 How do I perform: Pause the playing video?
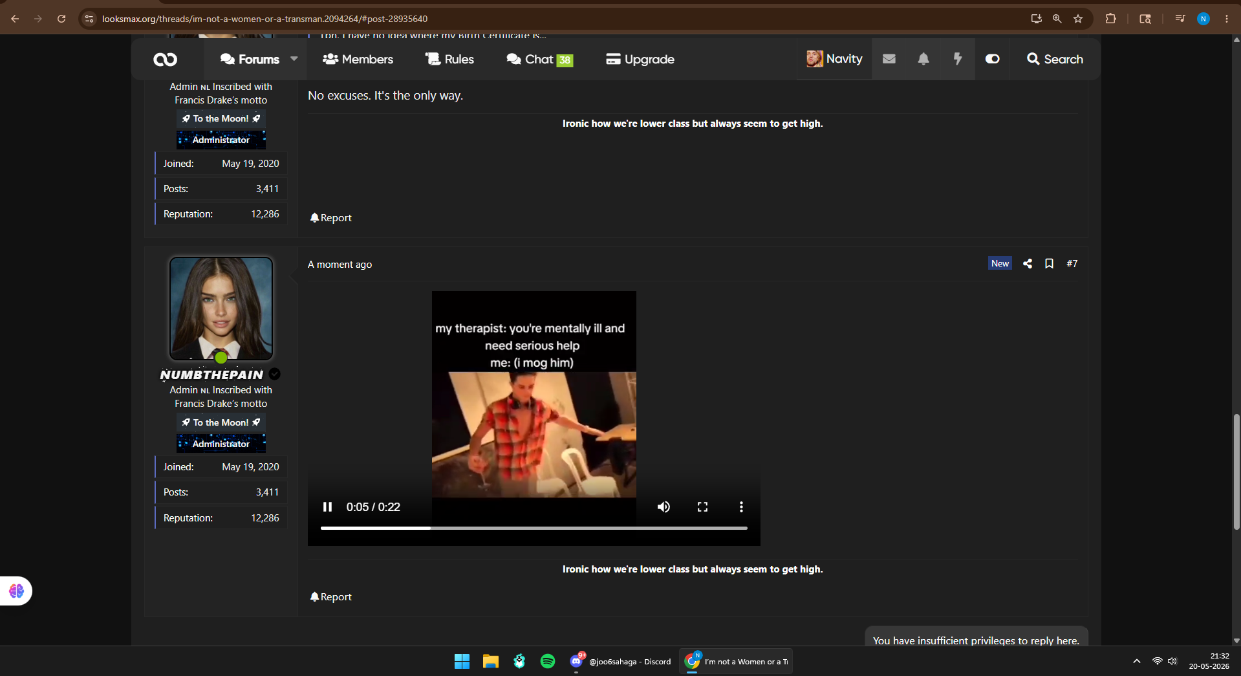pos(327,507)
